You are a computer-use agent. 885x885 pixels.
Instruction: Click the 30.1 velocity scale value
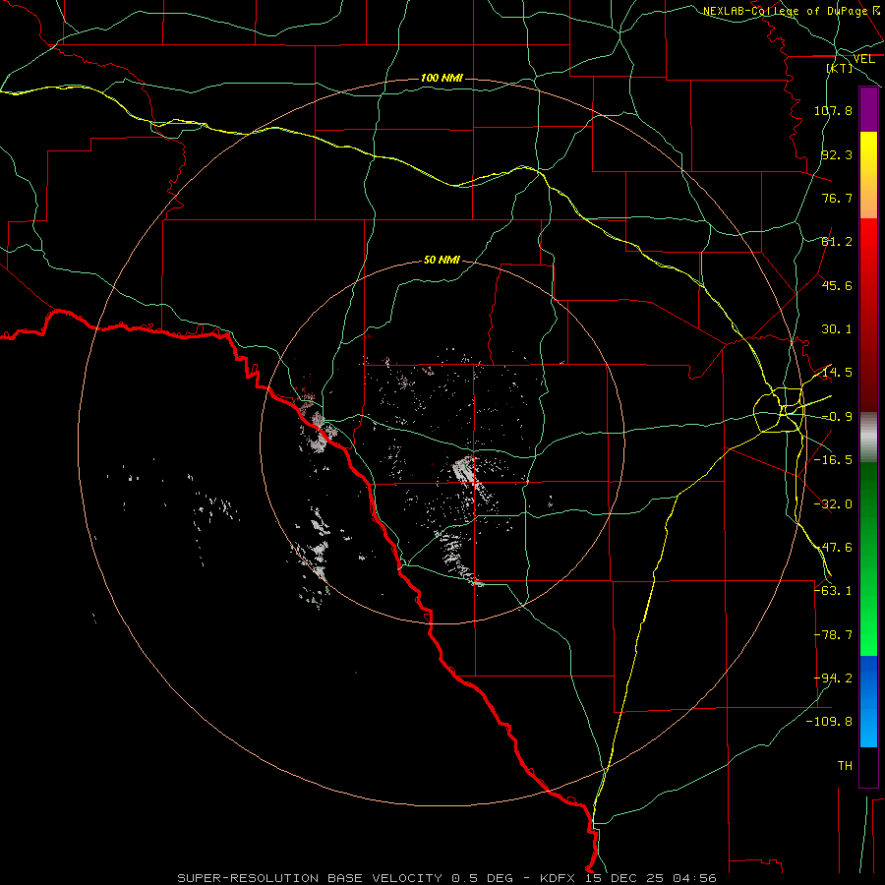pos(837,329)
